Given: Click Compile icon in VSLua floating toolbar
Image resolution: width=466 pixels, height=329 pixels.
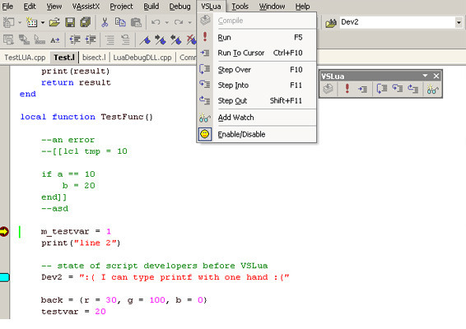Looking at the screenshot, I should pyautogui.click(x=329, y=89).
